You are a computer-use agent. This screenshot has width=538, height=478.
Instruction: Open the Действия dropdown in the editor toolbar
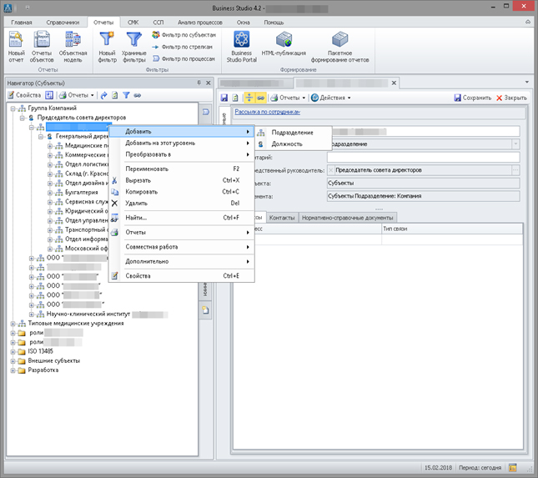click(330, 98)
